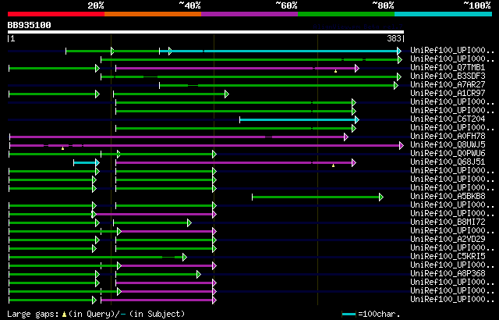Click the purple arrowhead ending the A0FH78 alignment
This screenshot has height=320, width=499.
tap(346, 137)
